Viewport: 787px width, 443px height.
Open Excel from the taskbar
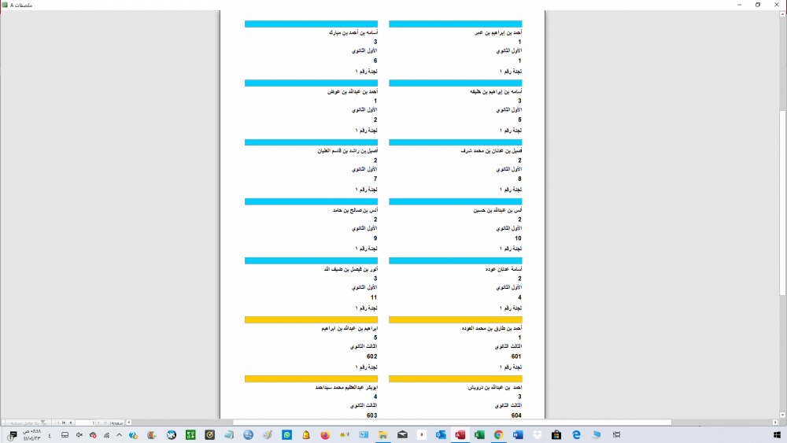pyautogui.click(x=479, y=435)
